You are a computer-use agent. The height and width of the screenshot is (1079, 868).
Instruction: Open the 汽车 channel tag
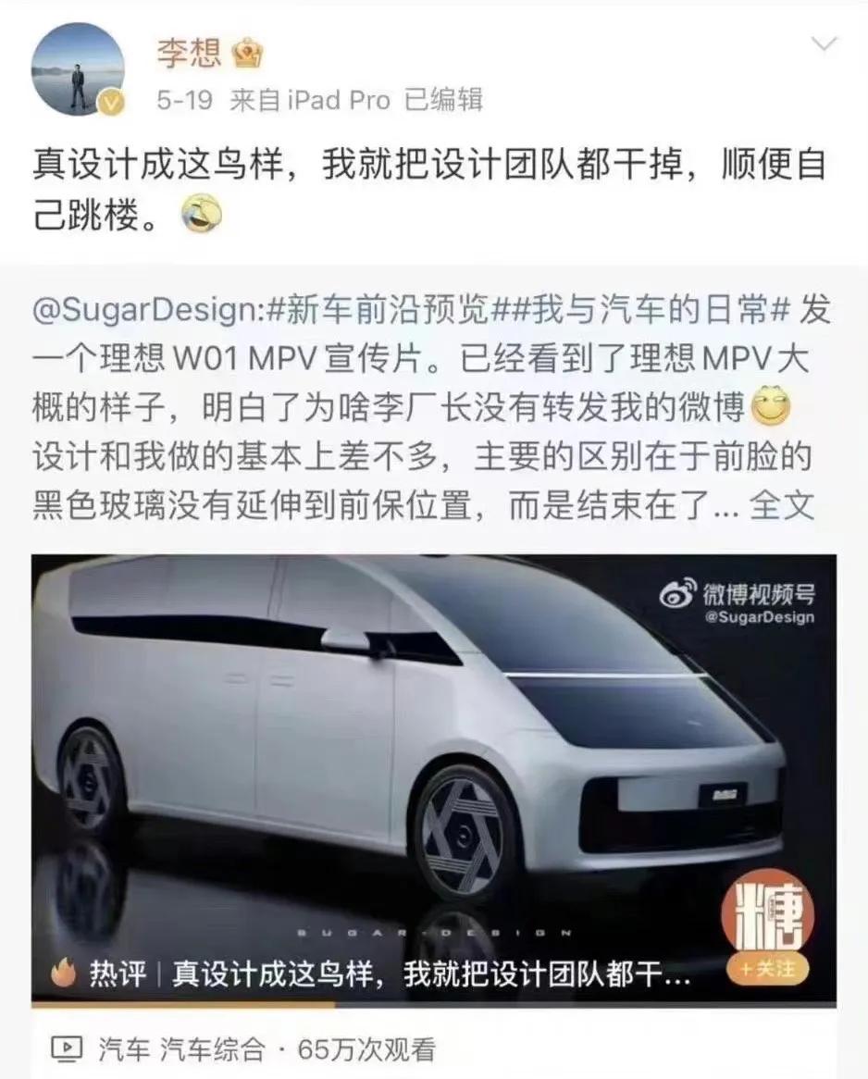pos(124,1049)
